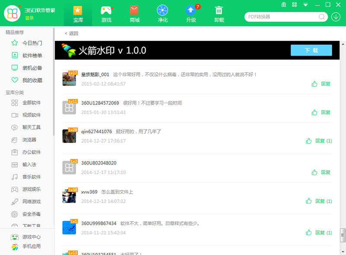Click the comment text 怎么盖到文件上
The width and height of the screenshot is (346, 255).
point(117,192)
